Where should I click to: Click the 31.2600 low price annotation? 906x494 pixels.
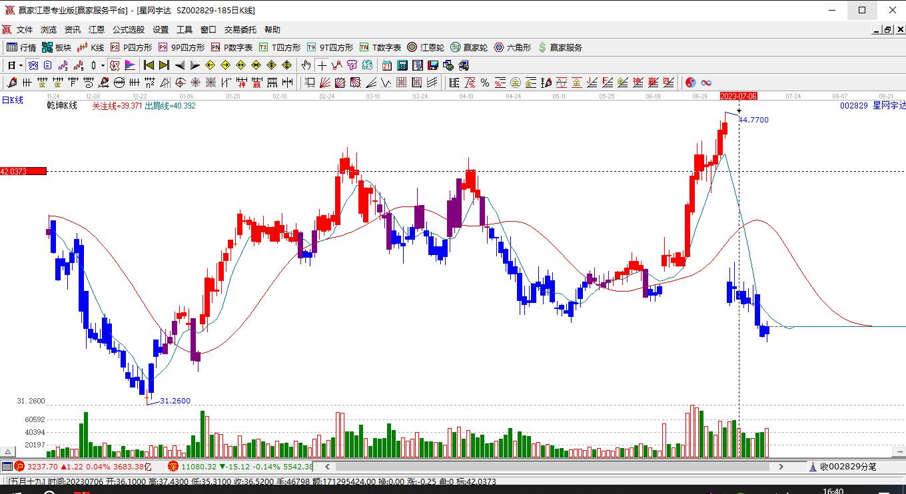point(175,401)
